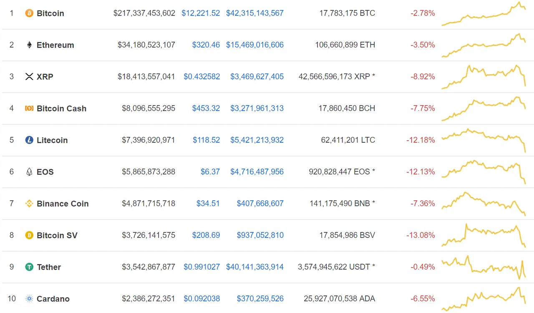Open Bitcoin SV volume $937,052,810
The width and height of the screenshot is (534, 313).
tap(260, 235)
